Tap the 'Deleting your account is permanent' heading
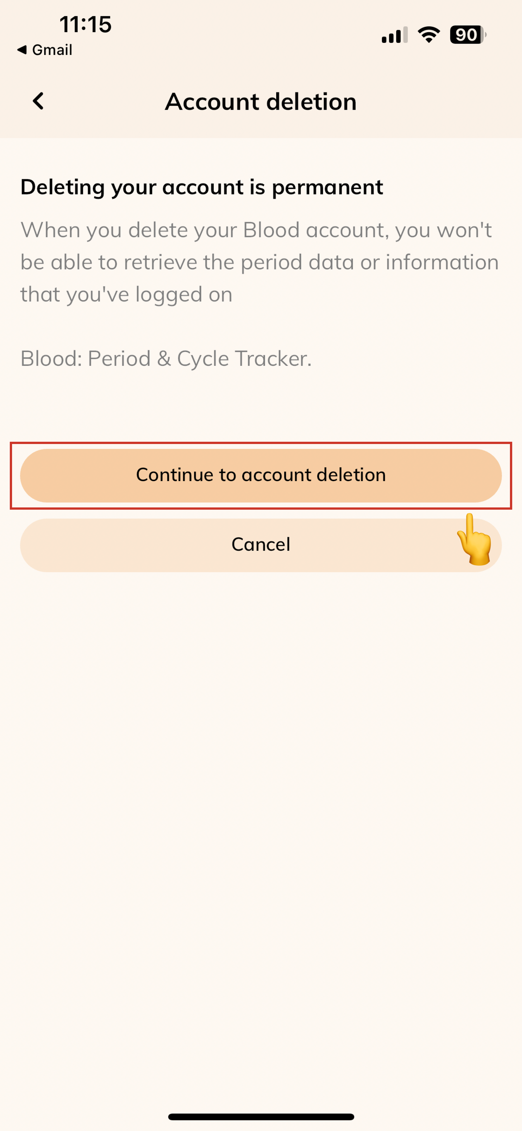Image resolution: width=522 pixels, height=1131 pixels. pos(202,187)
